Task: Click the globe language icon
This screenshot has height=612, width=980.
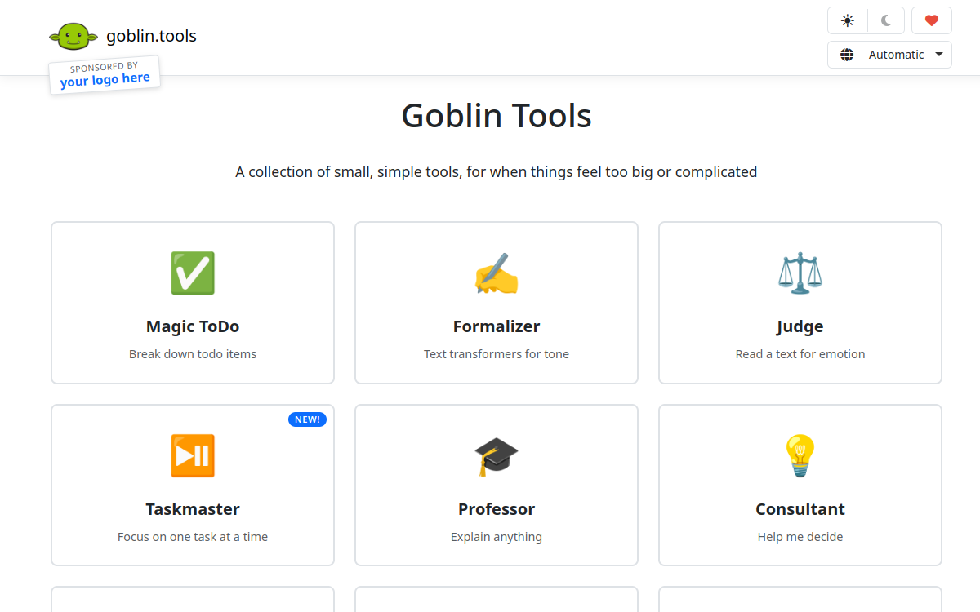Action: coord(847,55)
